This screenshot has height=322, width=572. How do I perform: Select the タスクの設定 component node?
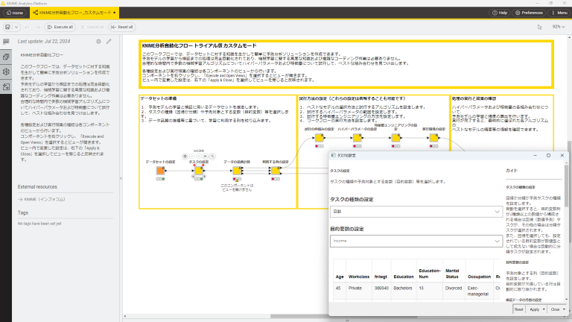click(x=198, y=171)
